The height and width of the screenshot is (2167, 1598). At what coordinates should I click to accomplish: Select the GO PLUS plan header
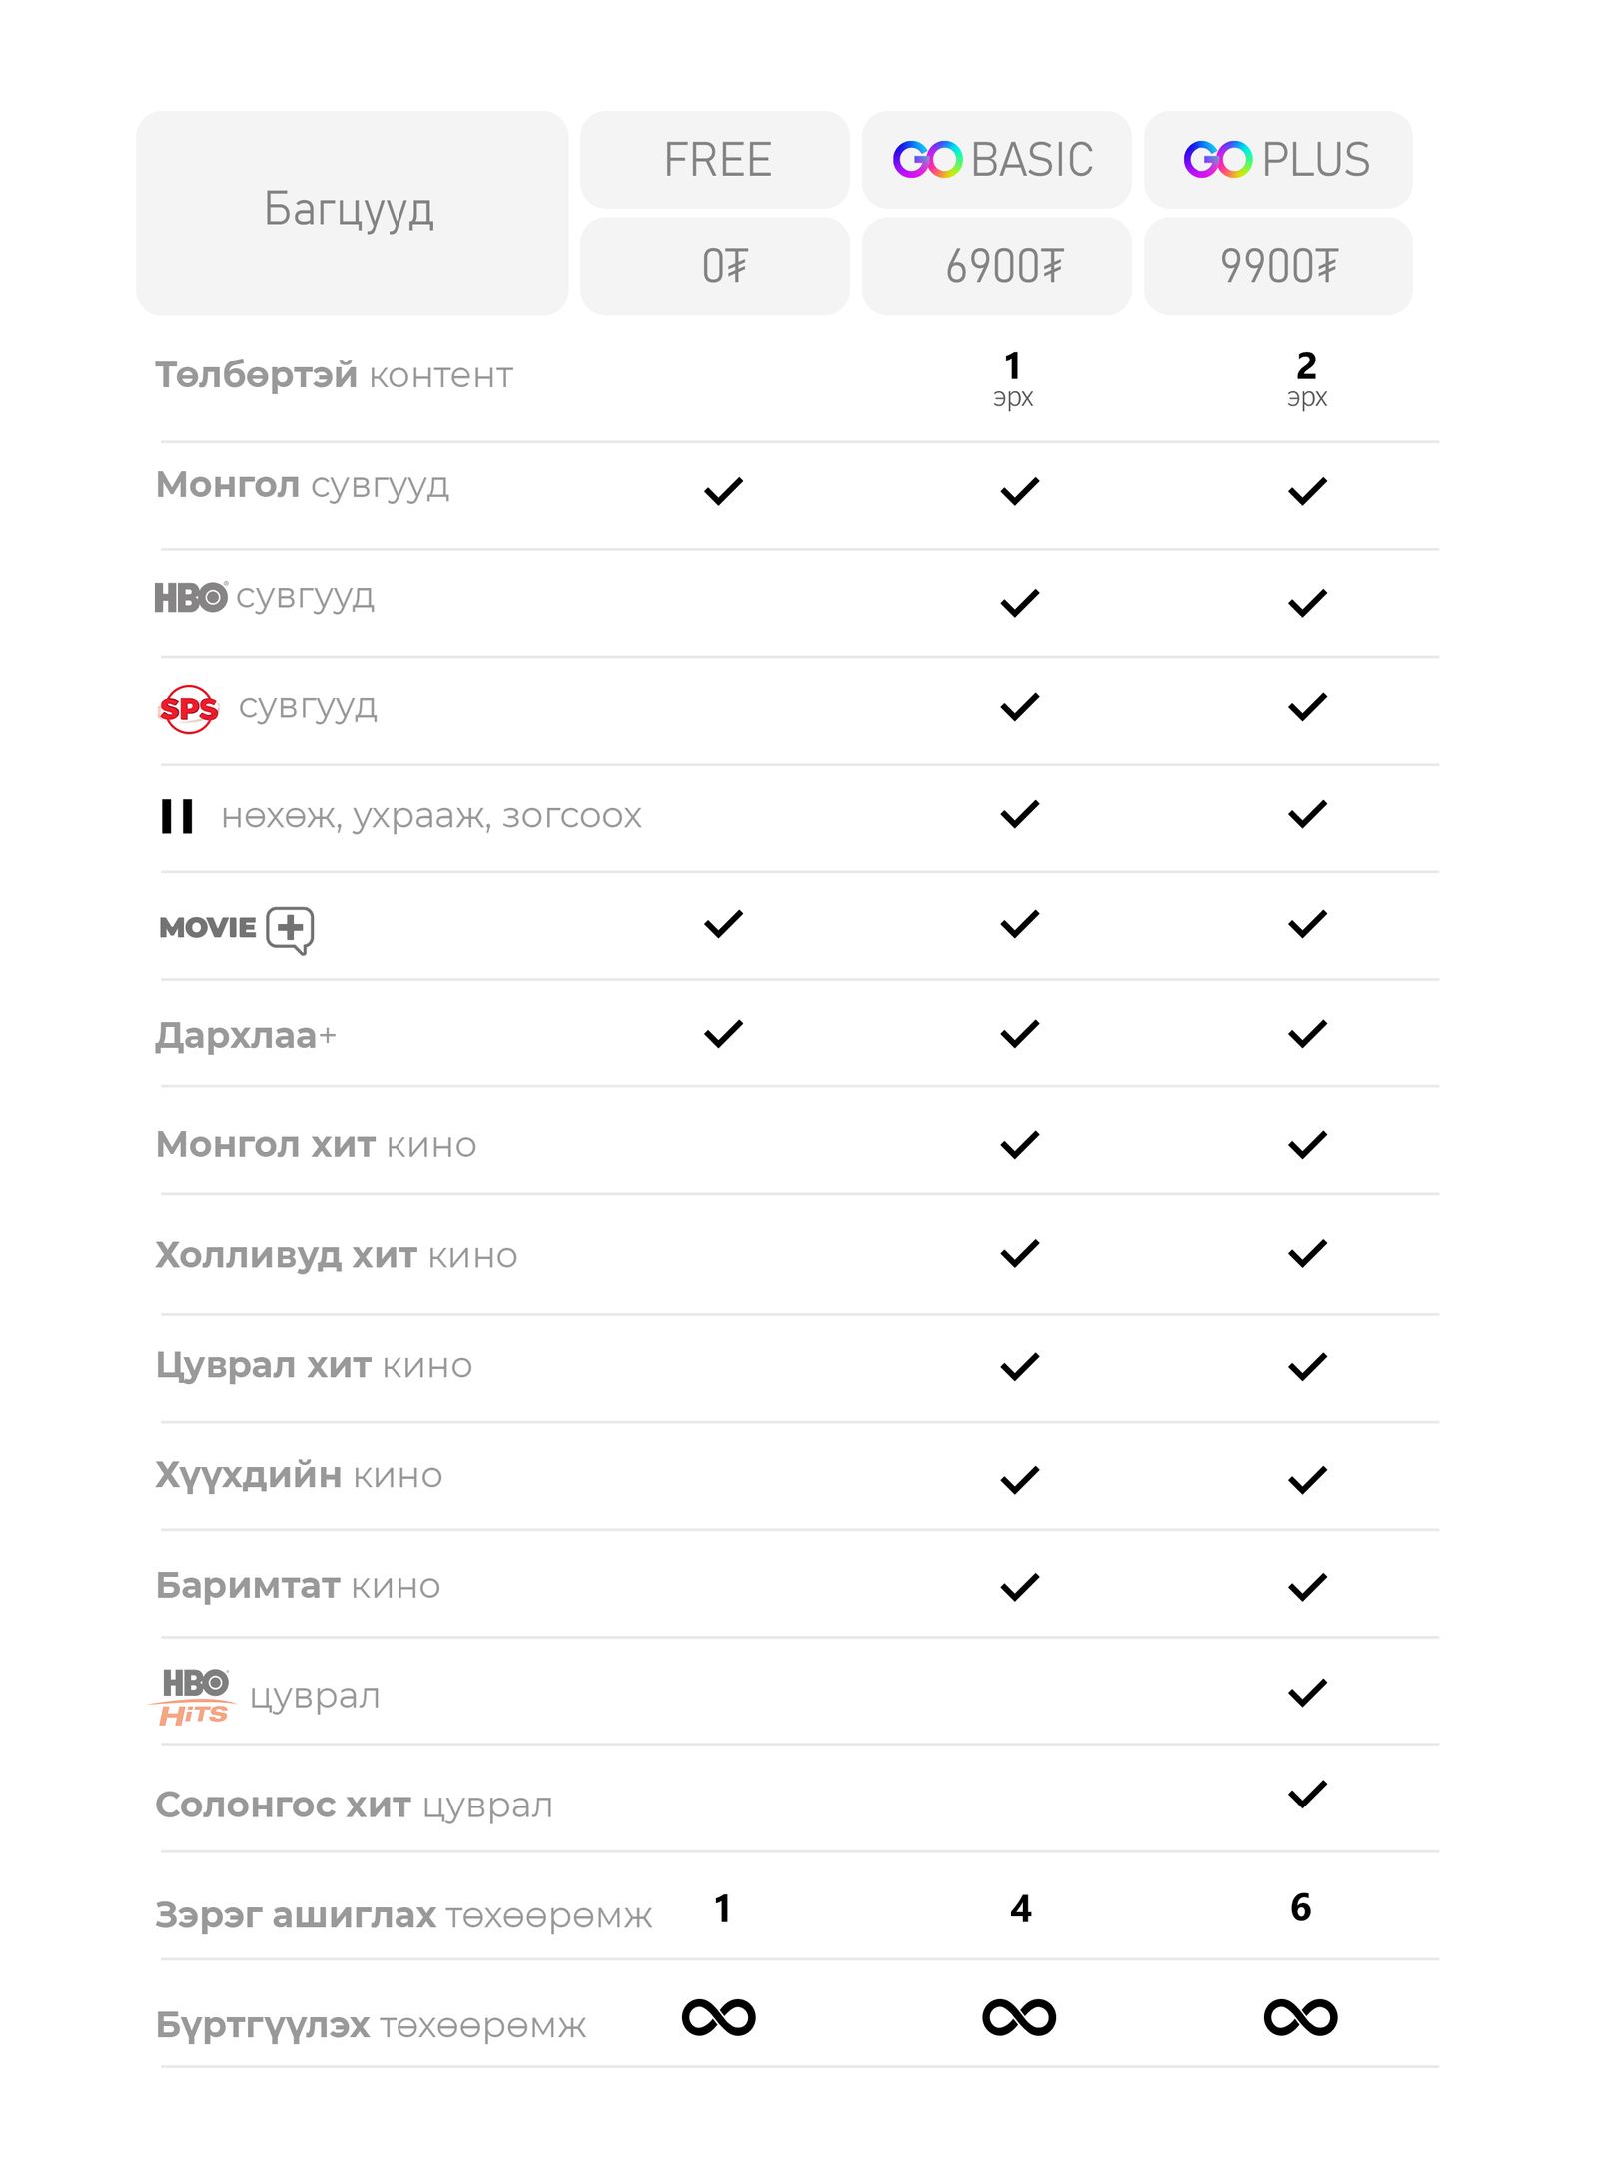tap(1277, 160)
